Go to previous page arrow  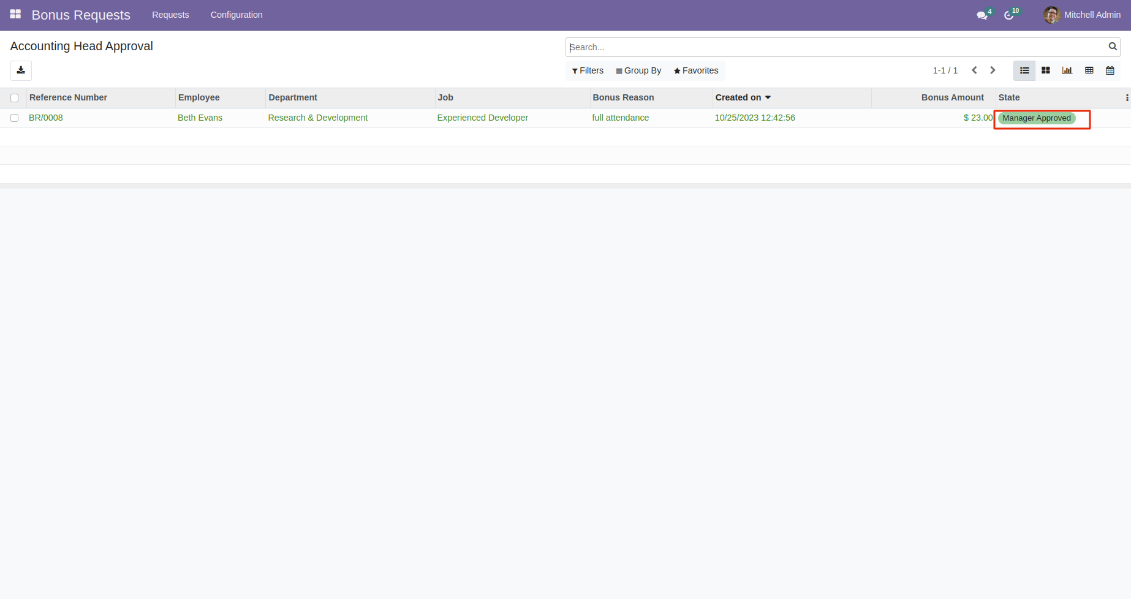tap(974, 70)
